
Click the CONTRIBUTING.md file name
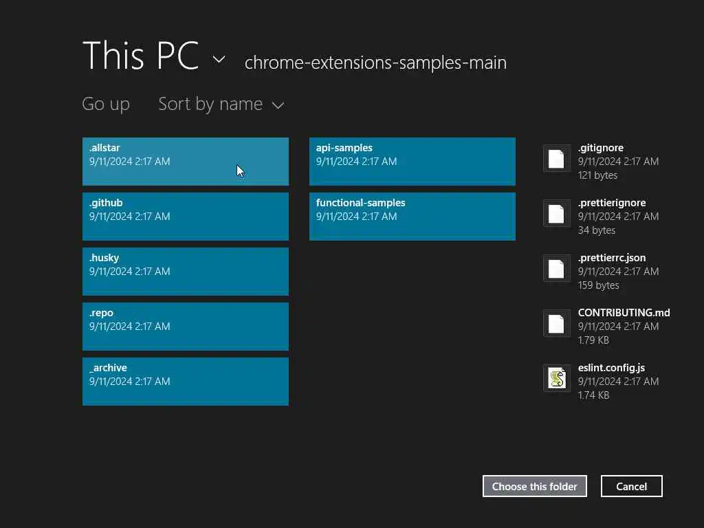624,313
